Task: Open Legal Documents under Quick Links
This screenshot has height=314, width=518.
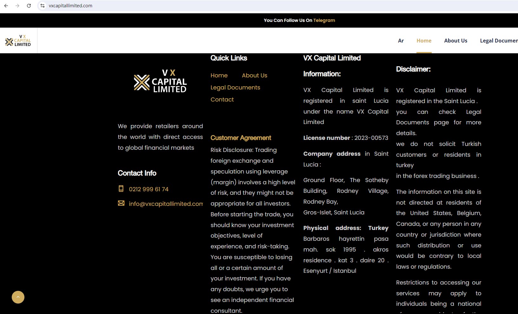Action: pos(235,88)
